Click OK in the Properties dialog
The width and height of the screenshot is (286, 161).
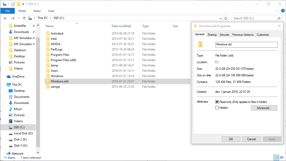click(x=231, y=139)
